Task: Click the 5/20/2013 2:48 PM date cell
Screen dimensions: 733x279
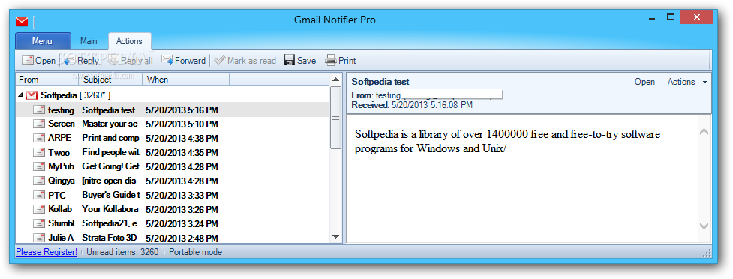Action: pyautogui.click(x=182, y=238)
